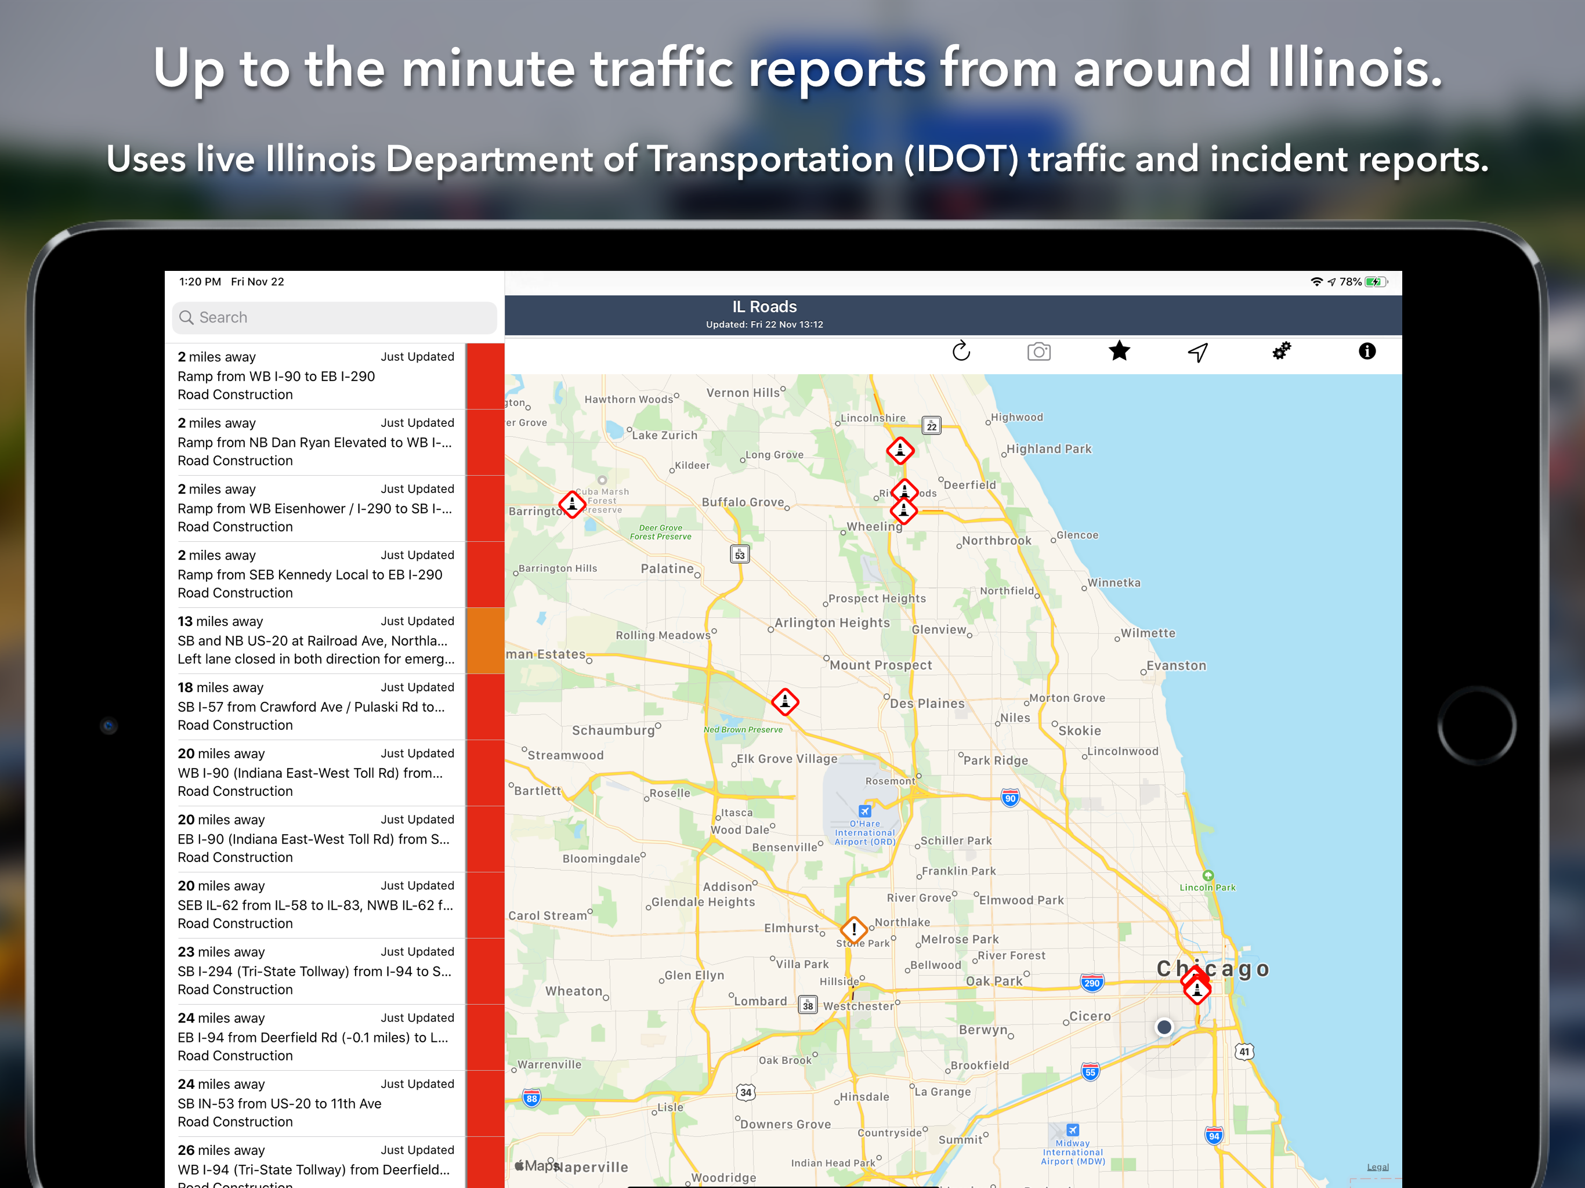
Task: Tap the IL Roads title bar
Action: coord(953,314)
